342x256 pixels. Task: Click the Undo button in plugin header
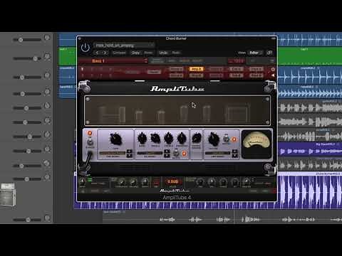pos(163,53)
